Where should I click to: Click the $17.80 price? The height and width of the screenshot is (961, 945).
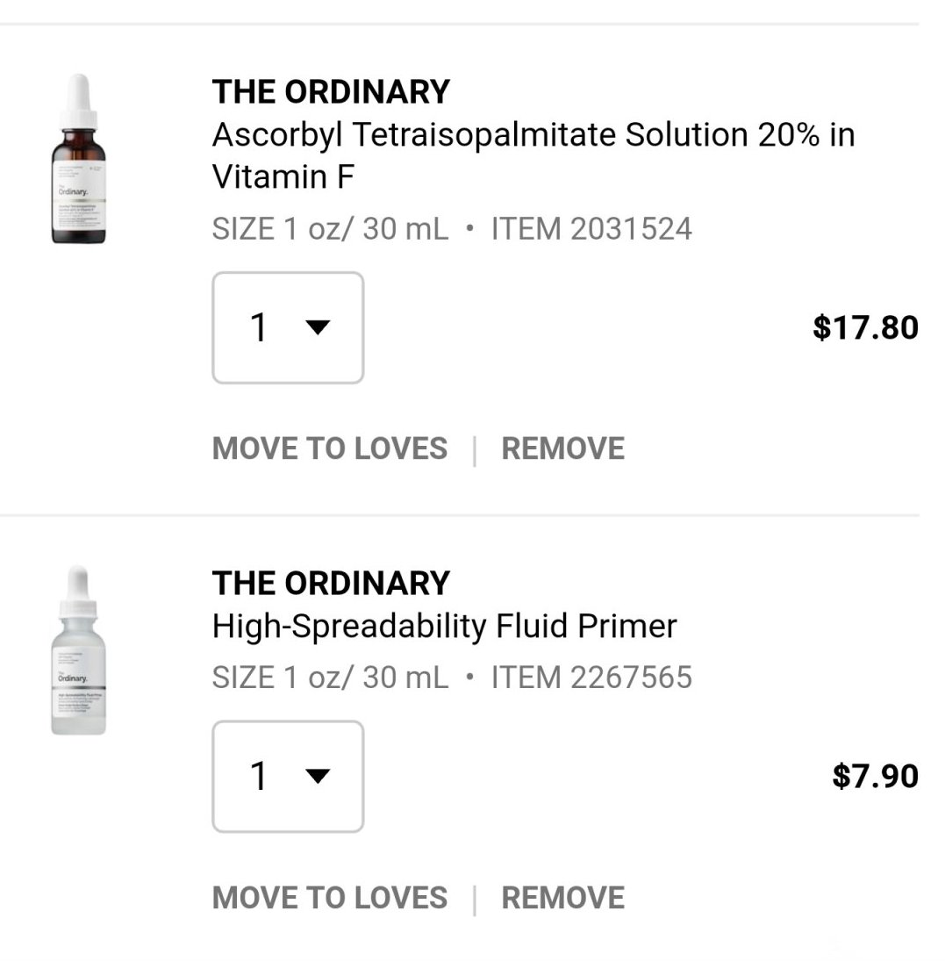coord(865,328)
